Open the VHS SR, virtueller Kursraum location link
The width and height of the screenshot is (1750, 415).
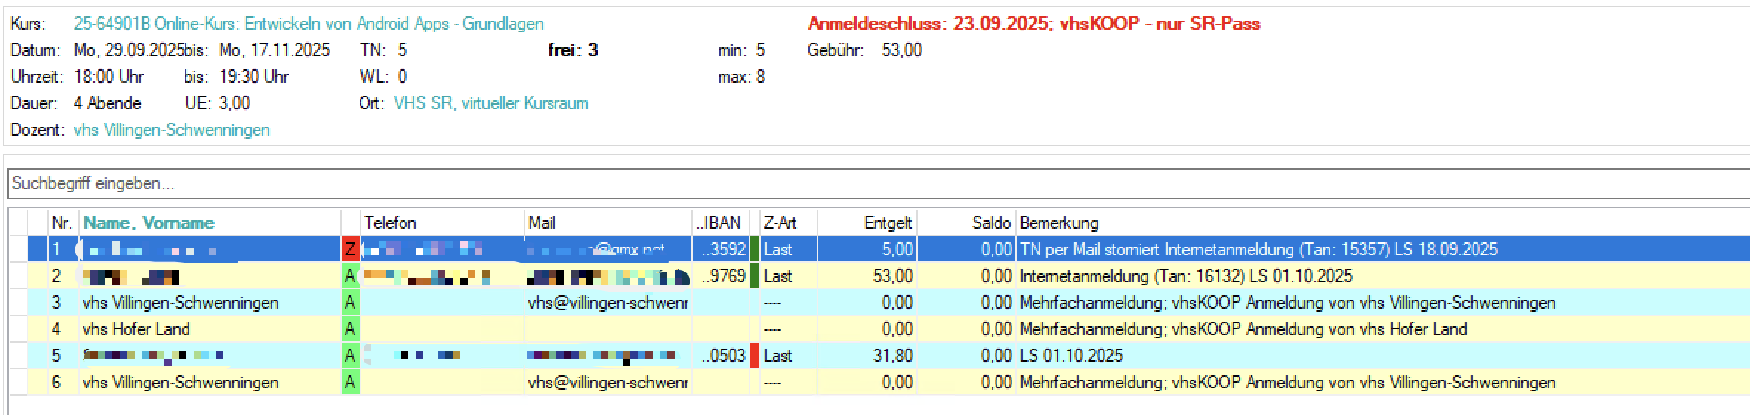[490, 103]
